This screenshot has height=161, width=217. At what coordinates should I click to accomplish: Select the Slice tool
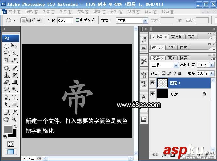[x=14, y=60]
